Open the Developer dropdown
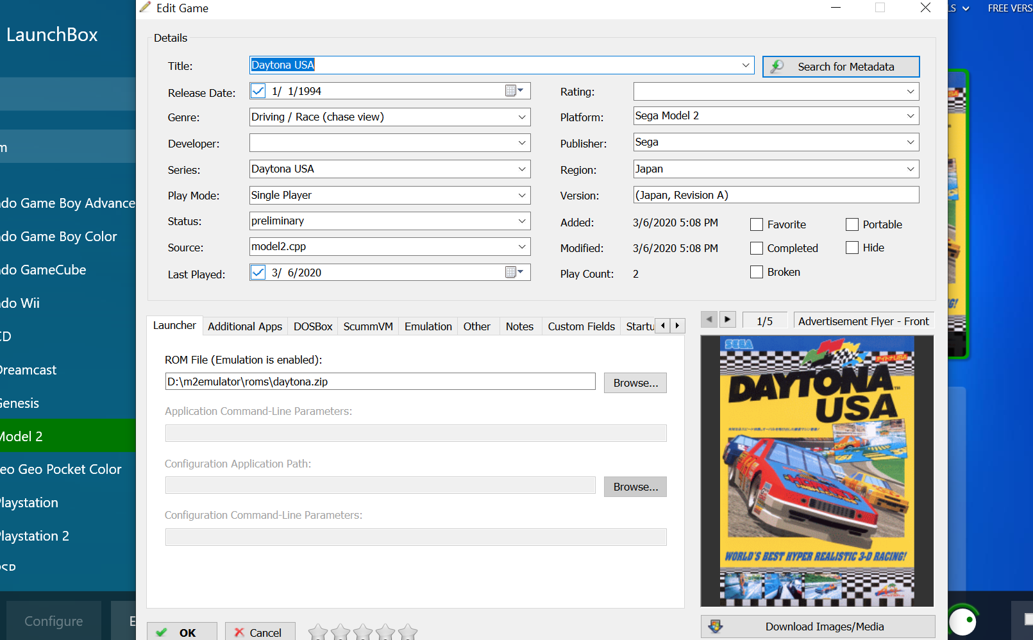Viewport: 1033px width, 640px height. [522, 143]
